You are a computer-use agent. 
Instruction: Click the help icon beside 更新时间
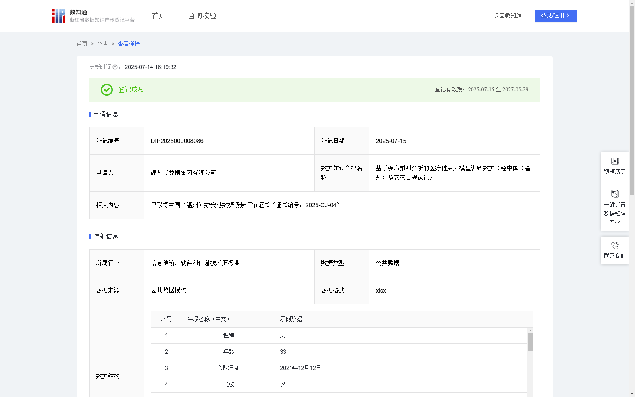point(115,67)
